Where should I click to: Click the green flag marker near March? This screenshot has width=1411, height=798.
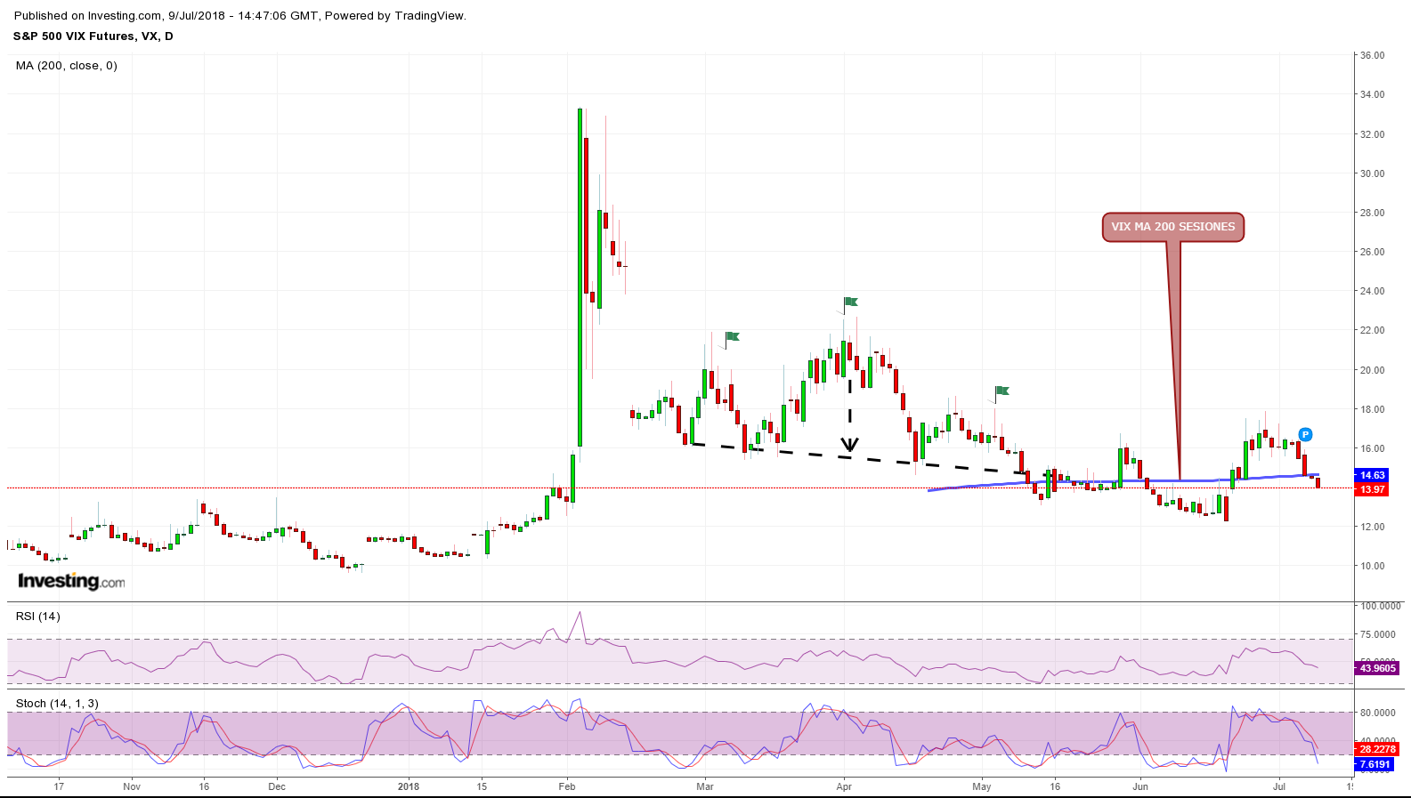point(732,336)
